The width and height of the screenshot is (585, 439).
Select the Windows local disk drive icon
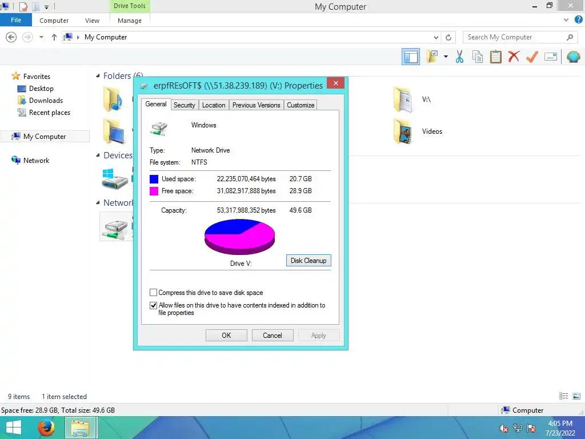114,179
